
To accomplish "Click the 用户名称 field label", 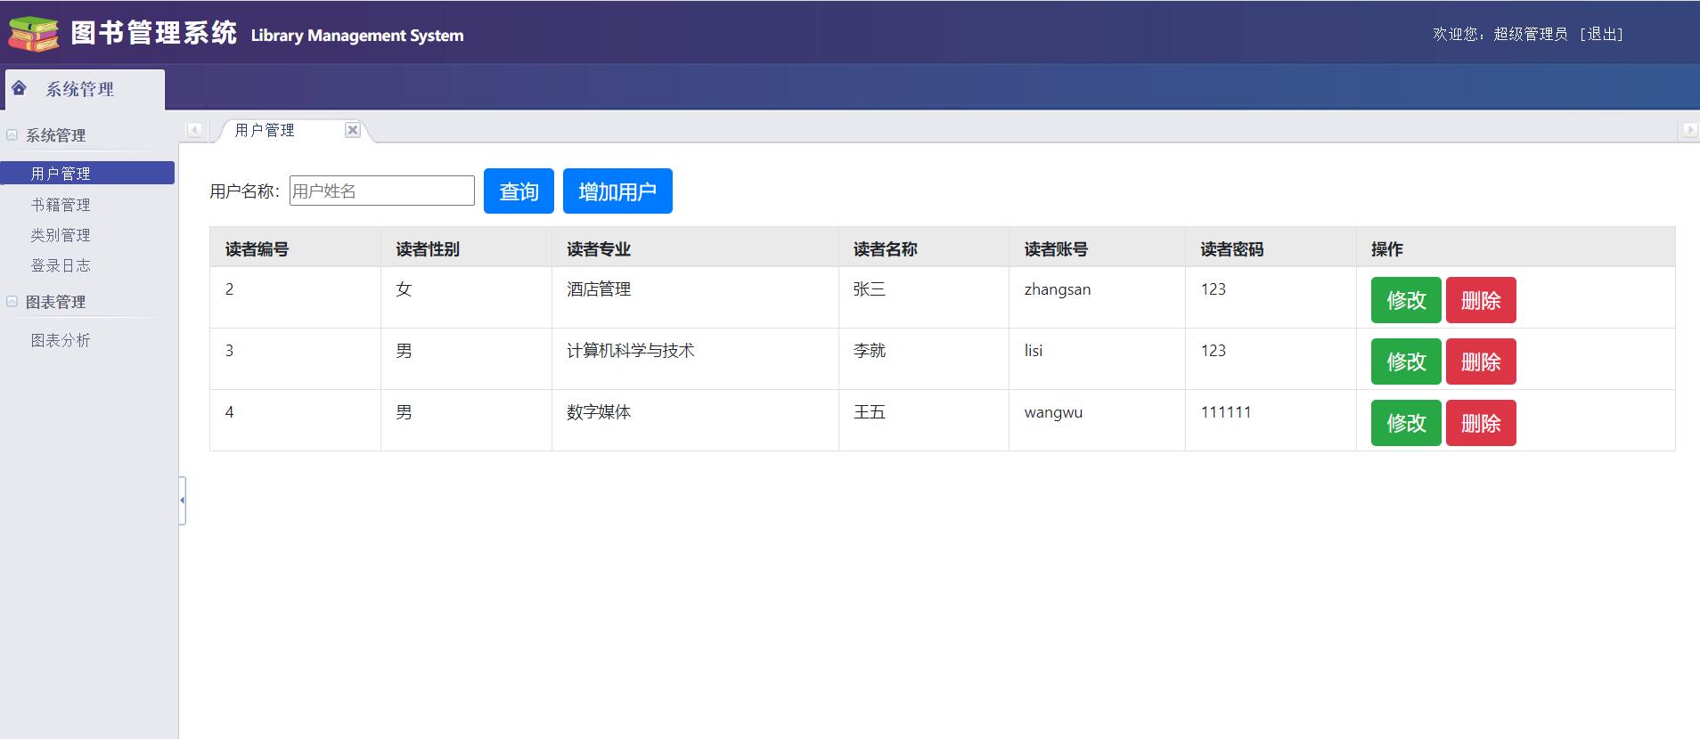I will (245, 191).
